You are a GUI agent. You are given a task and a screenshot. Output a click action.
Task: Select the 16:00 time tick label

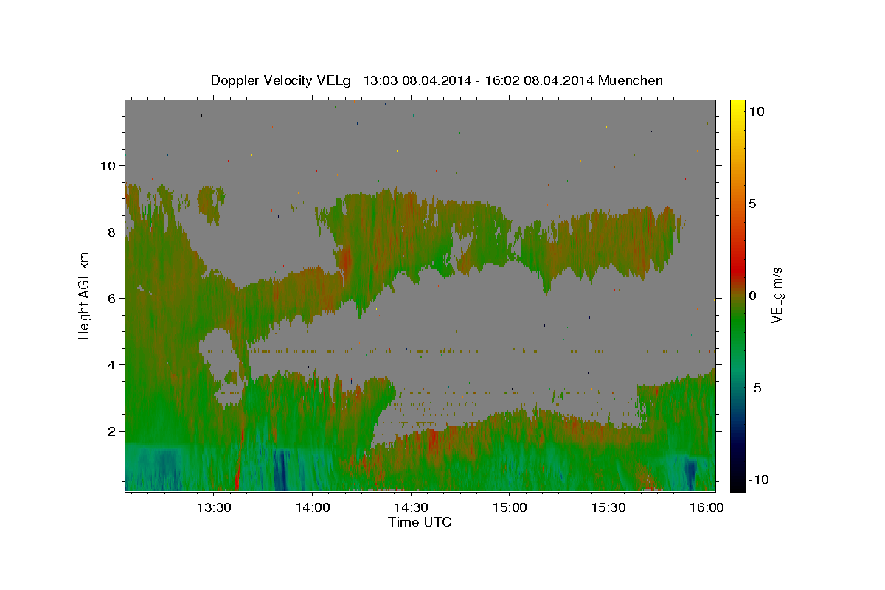(x=706, y=508)
